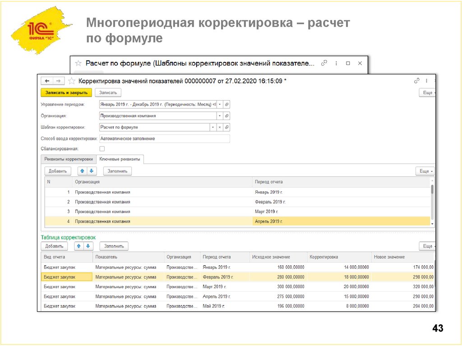Move selected key attribute row up
The image size is (462, 346).
tap(81, 171)
